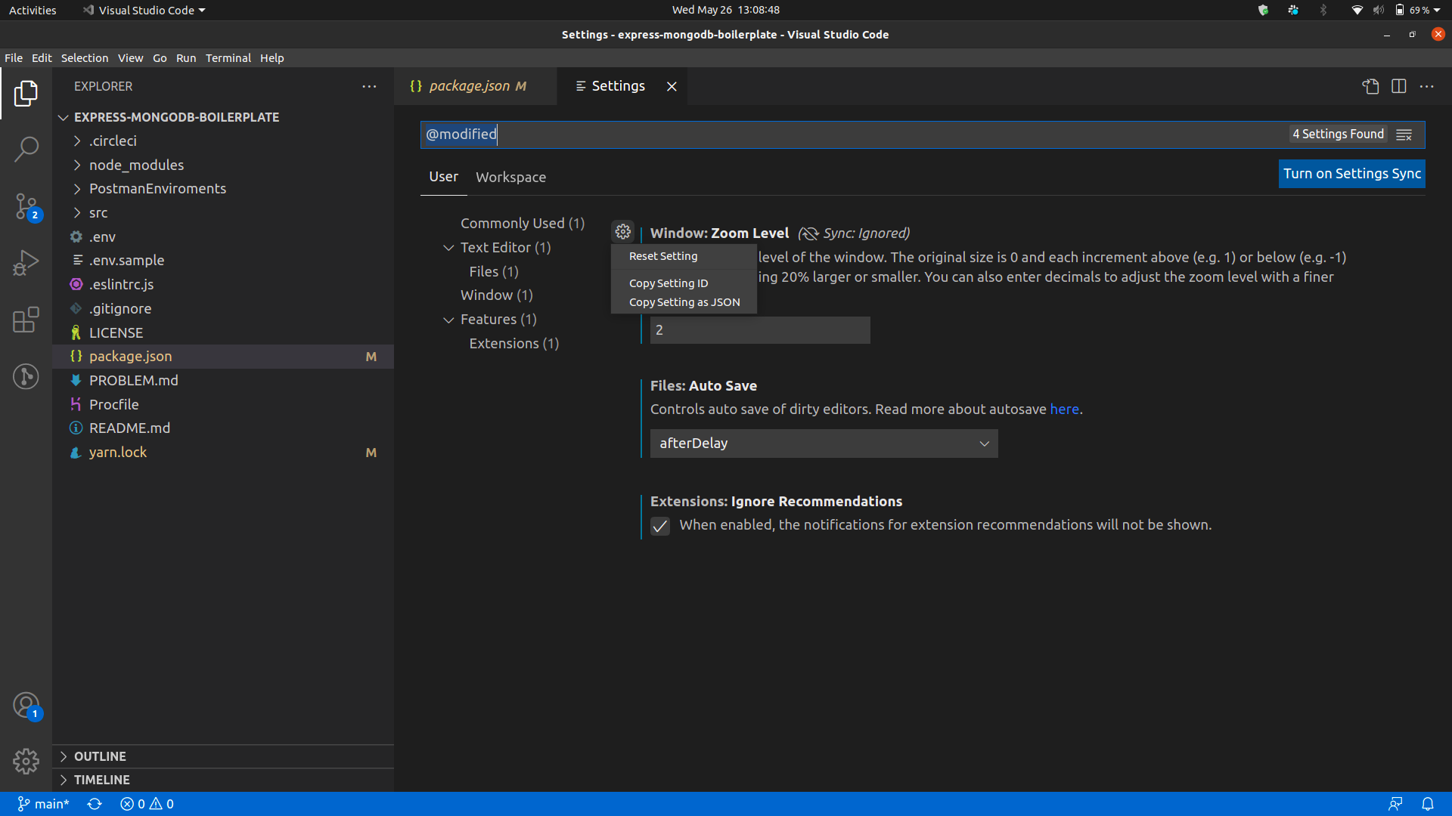Image resolution: width=1452 pixels, height=816 pixels.
Task: Click the notifications bell in status bar
Action: tap(1427, 804)
